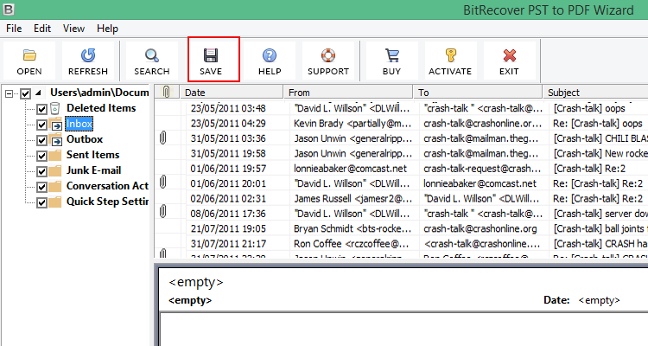
Task: Click the large <empty> preview subject heading
Action: pos(196,282)
